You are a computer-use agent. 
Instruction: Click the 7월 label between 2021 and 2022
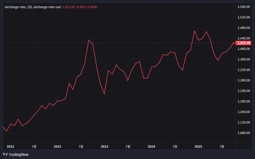[x=34, y=146]
